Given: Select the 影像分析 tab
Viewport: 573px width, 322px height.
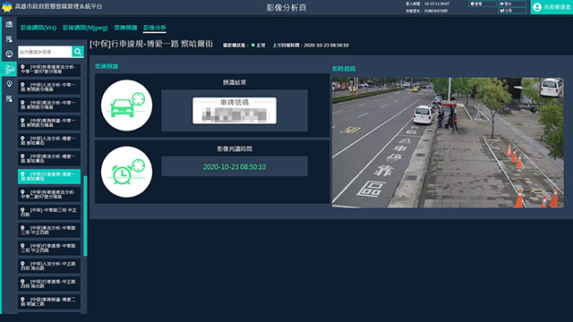Looking at the screenshot, I should [x=155, y=28].
